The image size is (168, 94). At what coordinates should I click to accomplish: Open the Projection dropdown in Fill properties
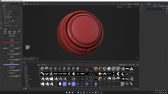pos(14,11)
